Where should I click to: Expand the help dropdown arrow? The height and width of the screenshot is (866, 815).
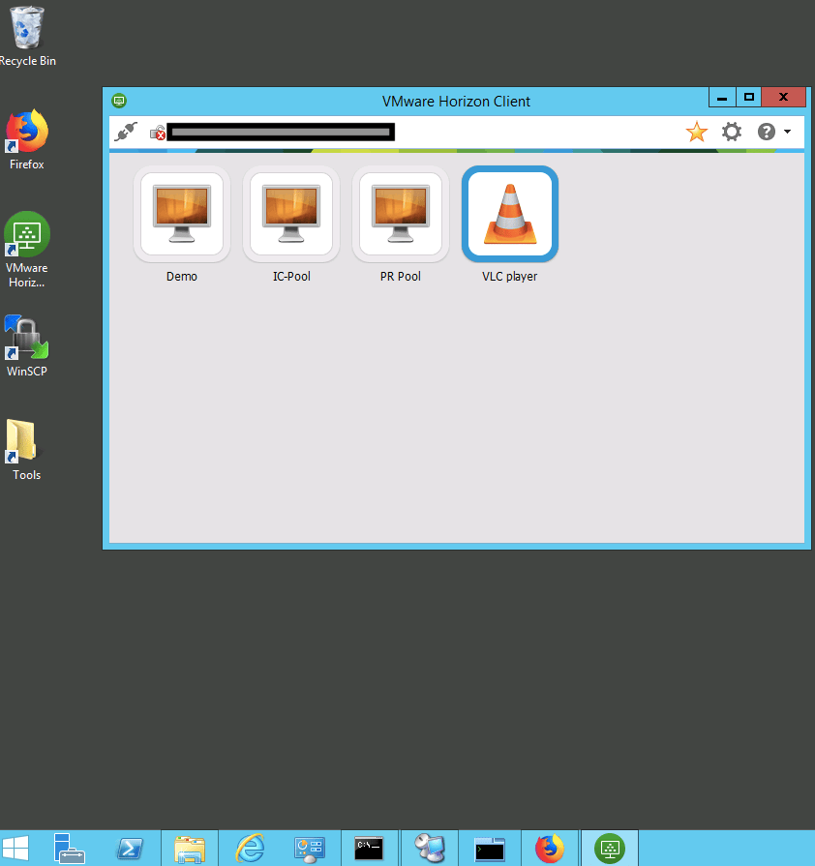788,132
